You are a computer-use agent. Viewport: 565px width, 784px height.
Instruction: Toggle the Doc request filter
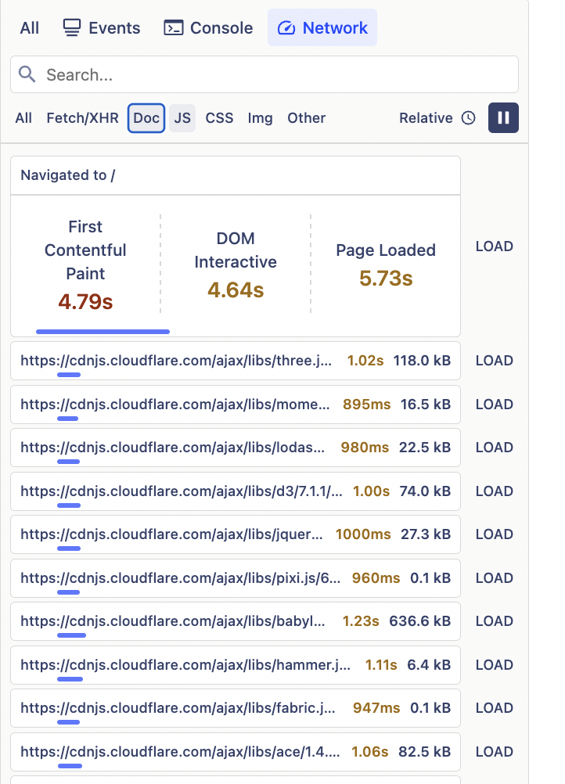pos(146,117)
